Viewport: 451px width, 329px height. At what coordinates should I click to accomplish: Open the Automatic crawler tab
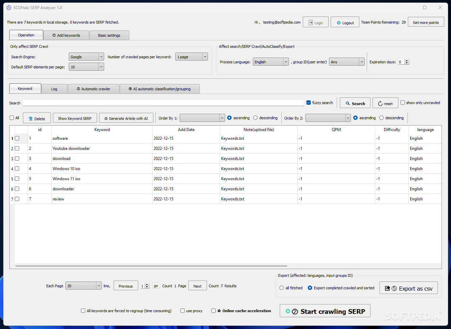coord(94,89)
